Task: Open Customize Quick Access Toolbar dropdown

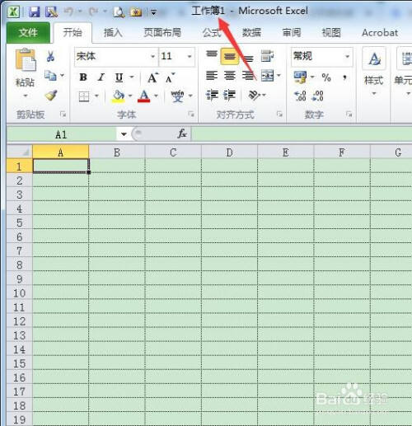Action: coord(153,12)
